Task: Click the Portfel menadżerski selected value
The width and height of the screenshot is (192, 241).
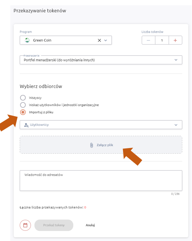Action: 59,60
